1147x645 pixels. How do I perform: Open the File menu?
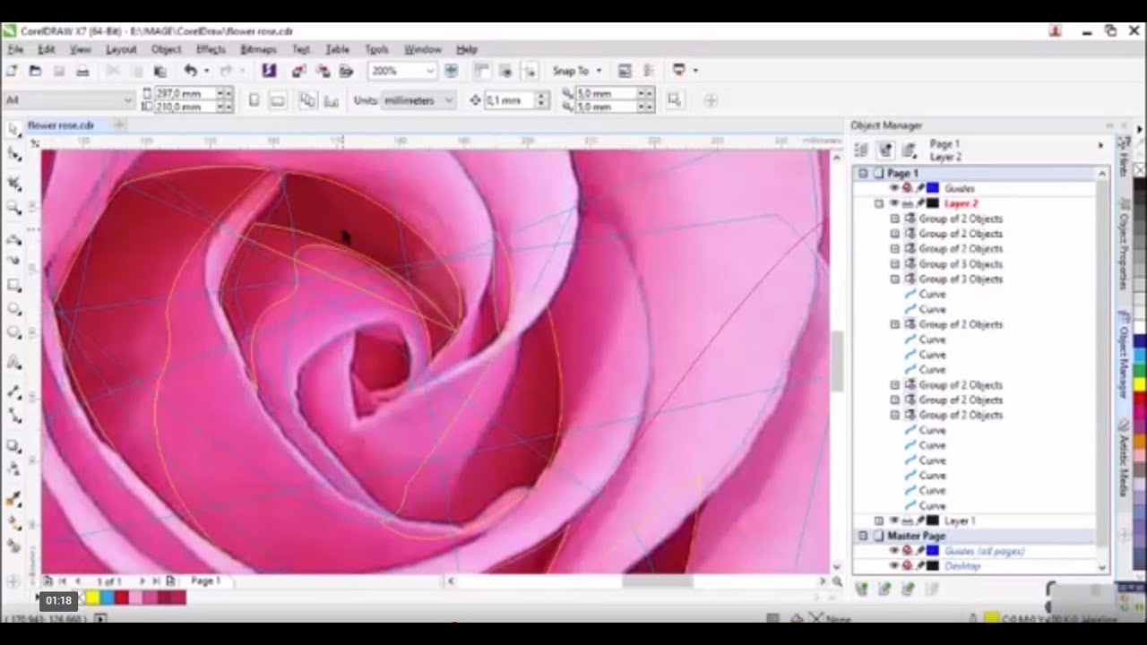click(15, 49)
